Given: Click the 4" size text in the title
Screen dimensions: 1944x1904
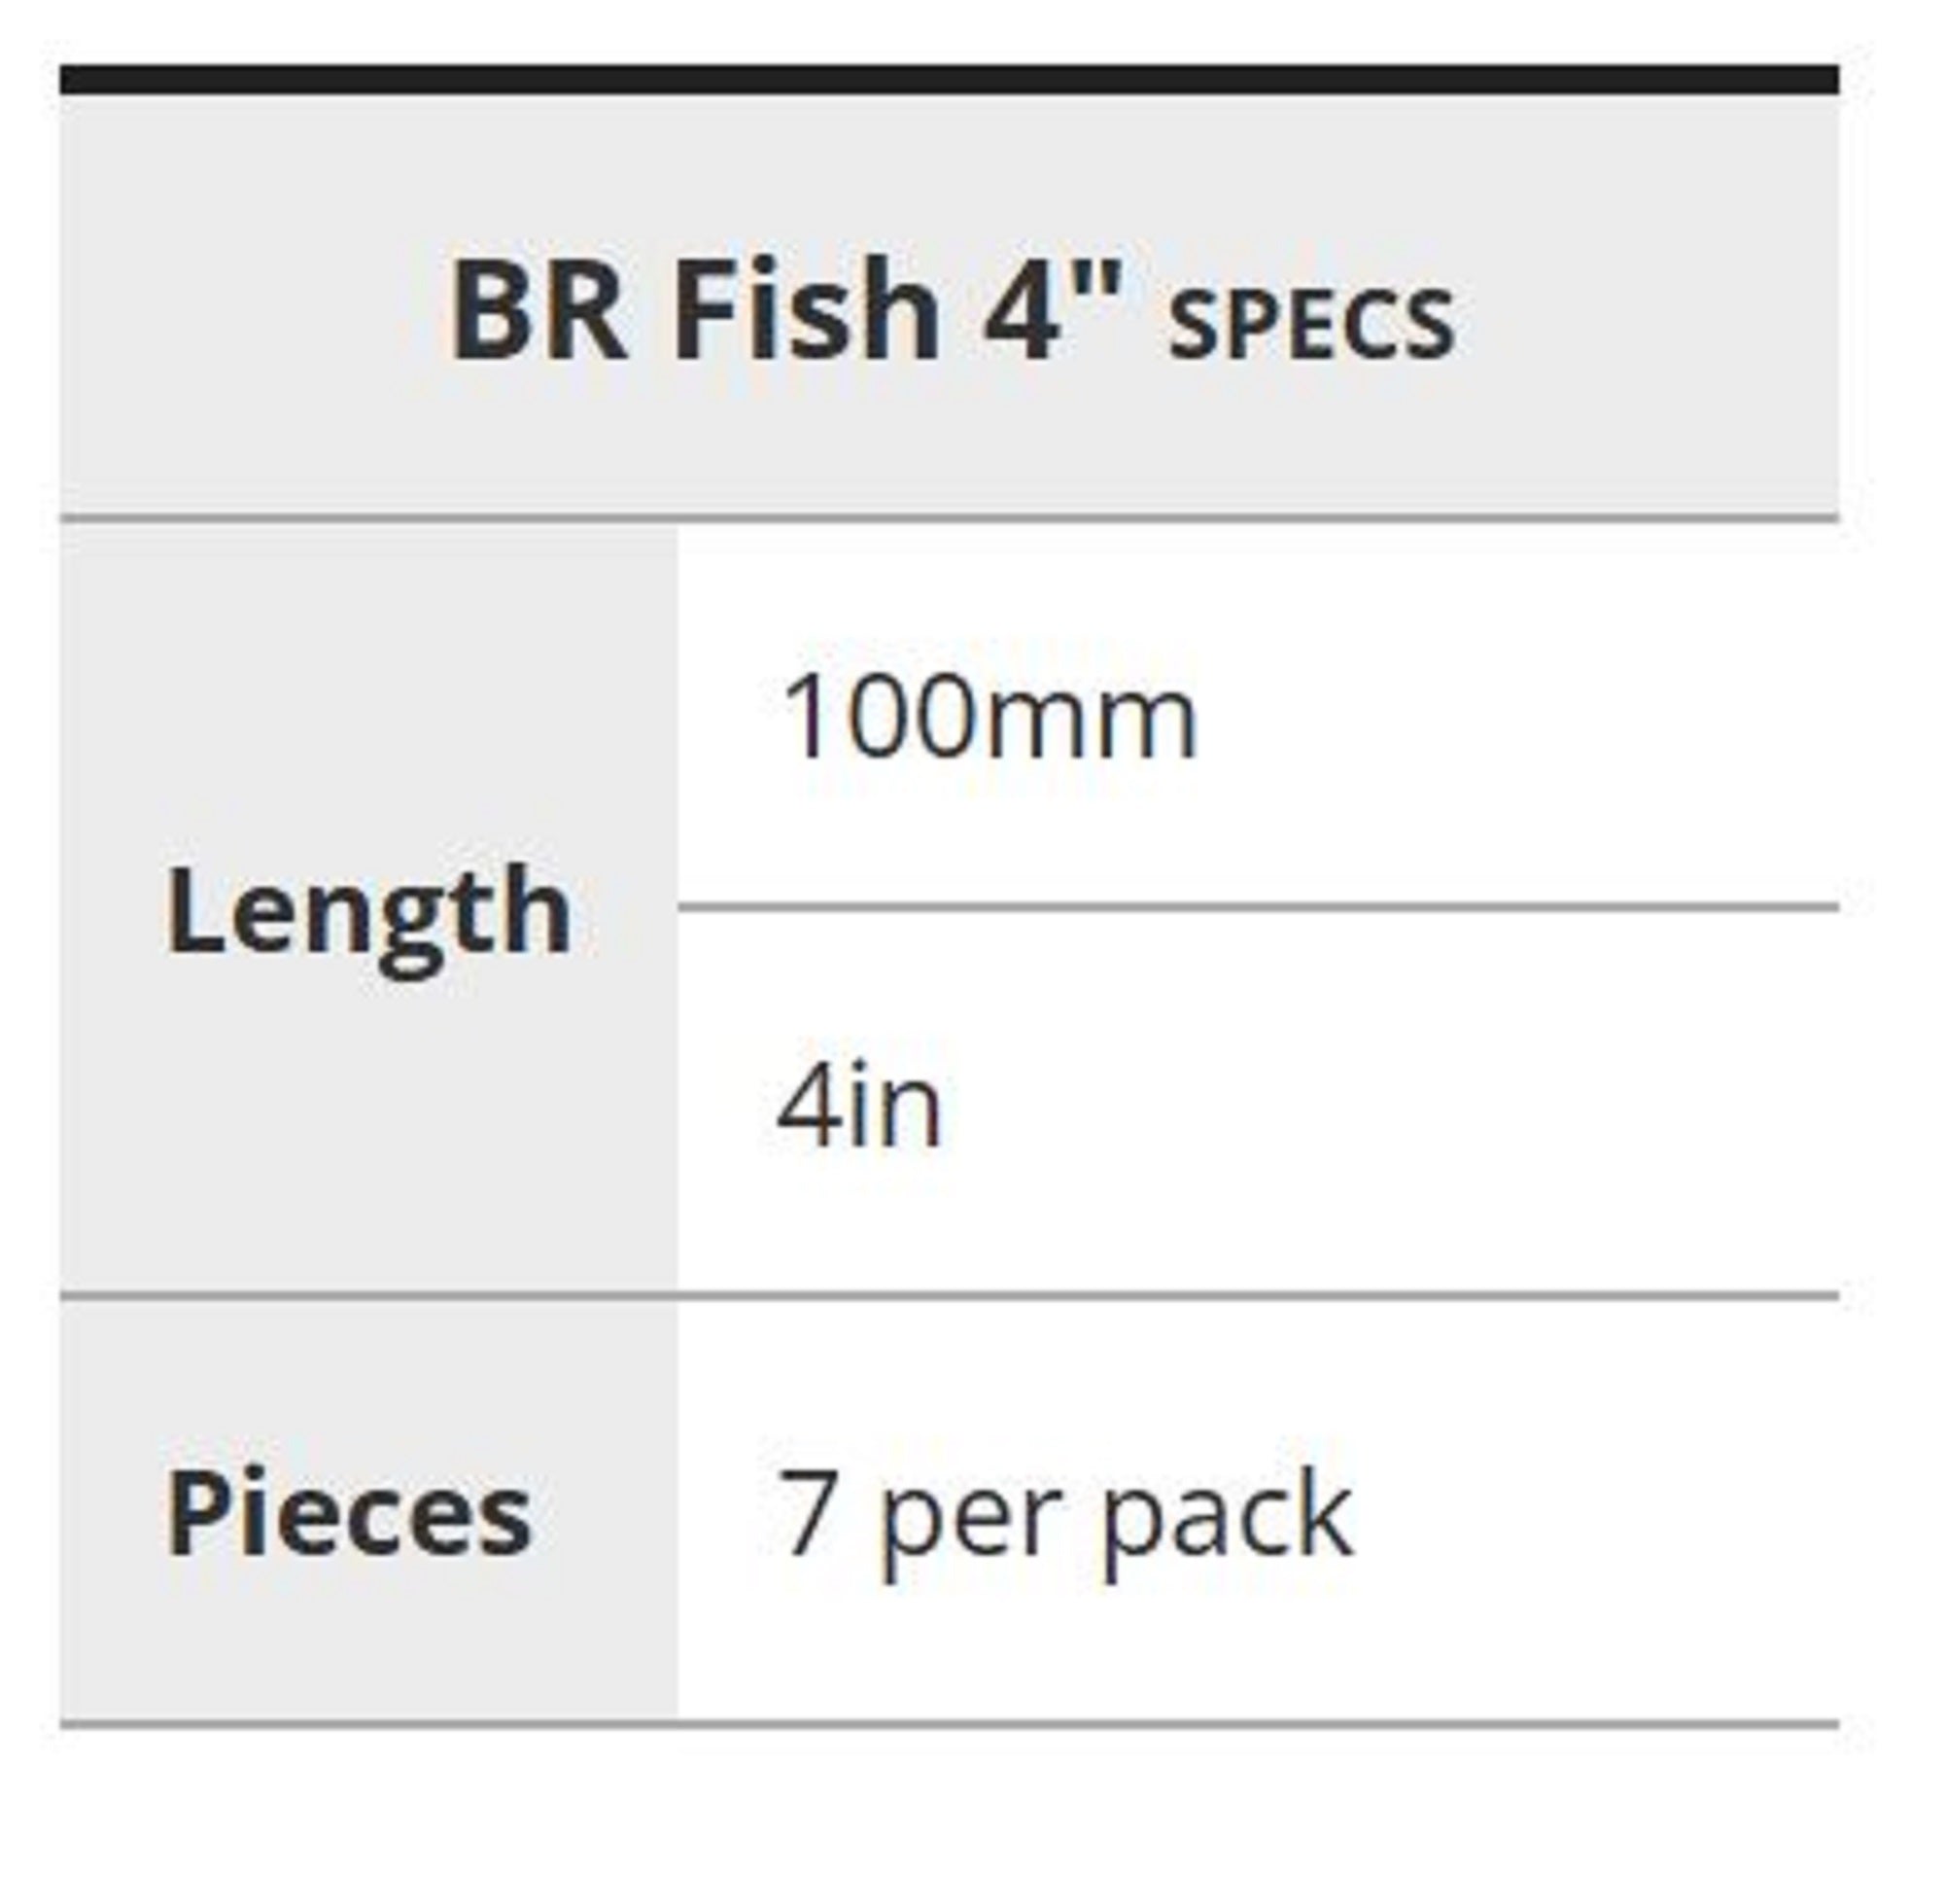Looking at the screenshot, I should [x=1053, y=308].
